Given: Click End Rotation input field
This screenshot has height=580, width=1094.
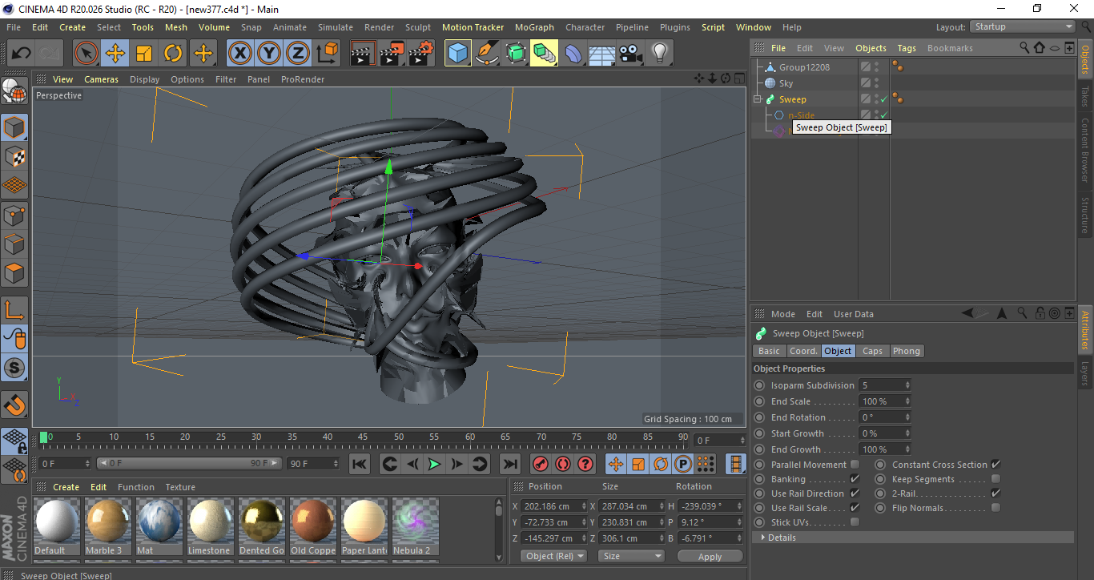Looking at the screenshot, I should [x=881, y=417].
